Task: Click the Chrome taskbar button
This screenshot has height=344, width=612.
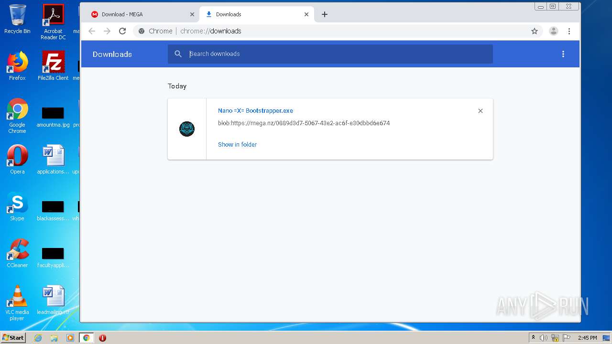Action: (86, 338)
